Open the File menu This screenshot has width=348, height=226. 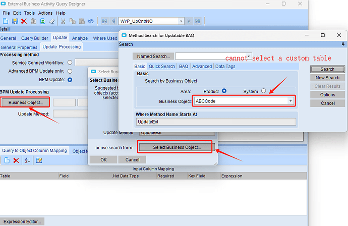tap(6, 13)
